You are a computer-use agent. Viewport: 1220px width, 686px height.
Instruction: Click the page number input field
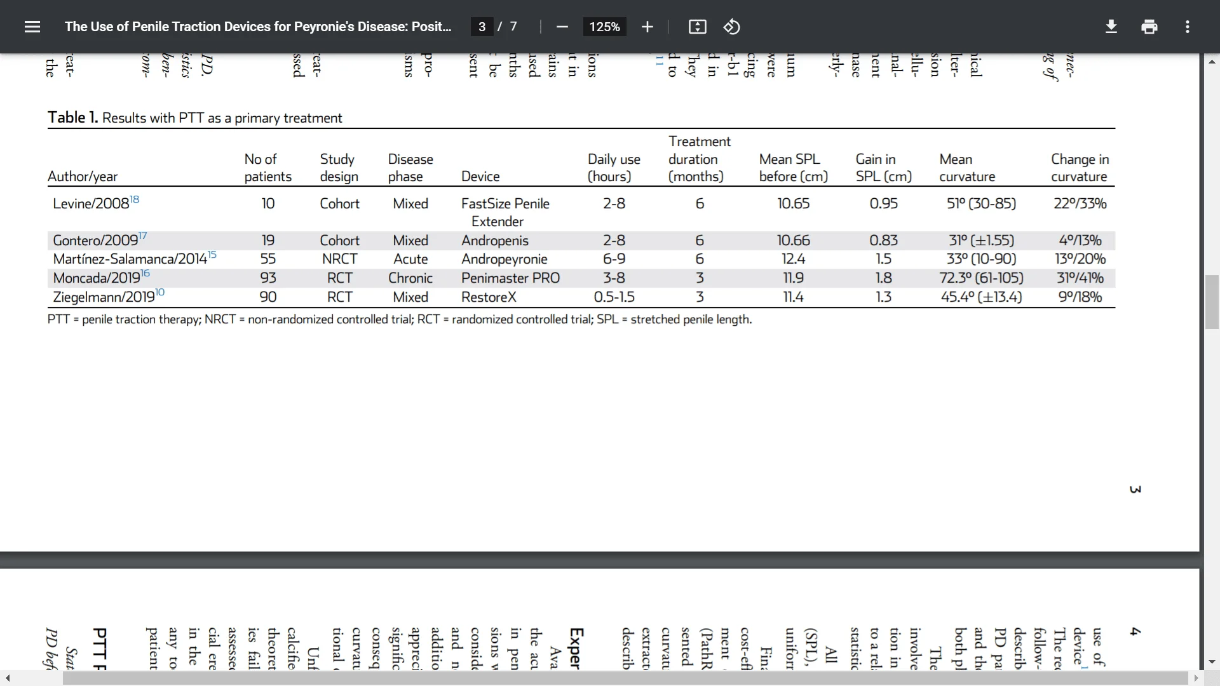point(482,27)
